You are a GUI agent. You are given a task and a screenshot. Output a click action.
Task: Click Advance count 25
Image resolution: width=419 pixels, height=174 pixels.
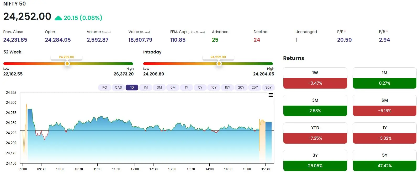pyautogui.click(x=215, y=40)
